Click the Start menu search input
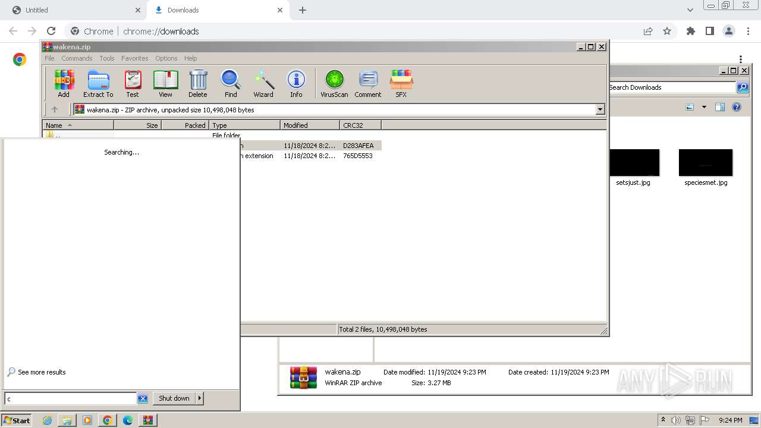The height and width of the screenshot is (428, 761). tap(71, 399)
